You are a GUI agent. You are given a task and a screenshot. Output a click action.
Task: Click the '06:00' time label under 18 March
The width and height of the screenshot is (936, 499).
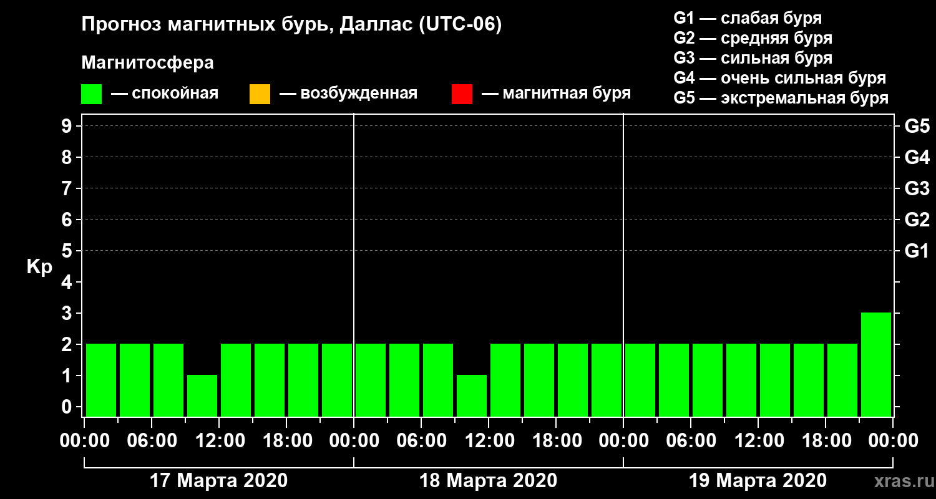(421, 441)
